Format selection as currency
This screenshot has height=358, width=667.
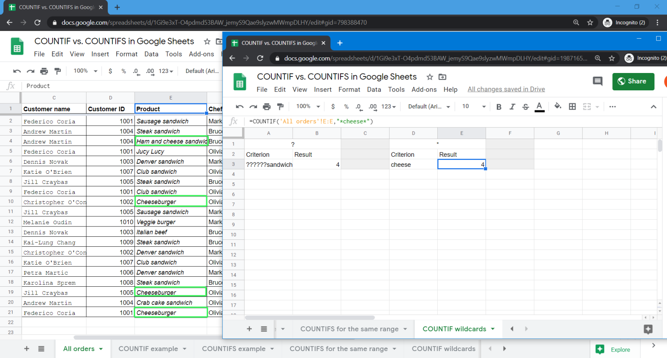pyautogui.click(x=333, y=106)
